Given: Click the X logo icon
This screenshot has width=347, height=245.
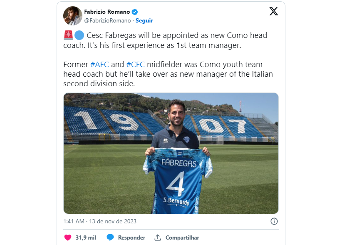Looking at the screenshot, I should (x=273, y=12).
